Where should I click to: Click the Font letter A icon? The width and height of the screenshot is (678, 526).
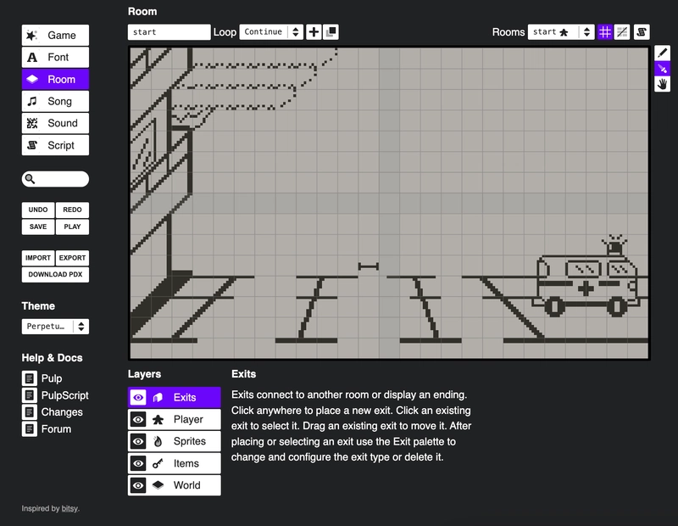pyautogui.click(x=32, y=57)
